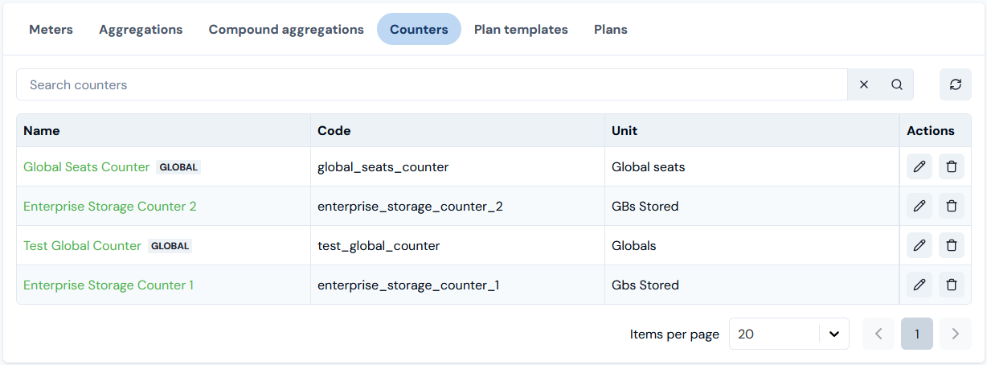Image resolution: width=987 pixels, height=365 pixels.
Task: Delete the Test Global Counter row
Action: tap(952, 245)
